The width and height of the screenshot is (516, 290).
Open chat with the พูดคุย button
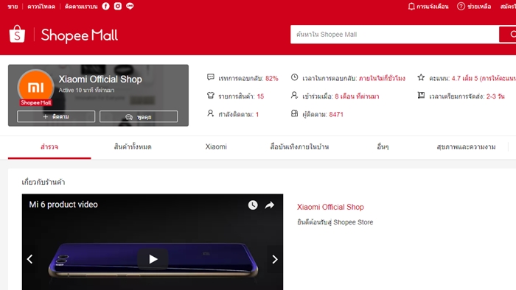point(139,116)
